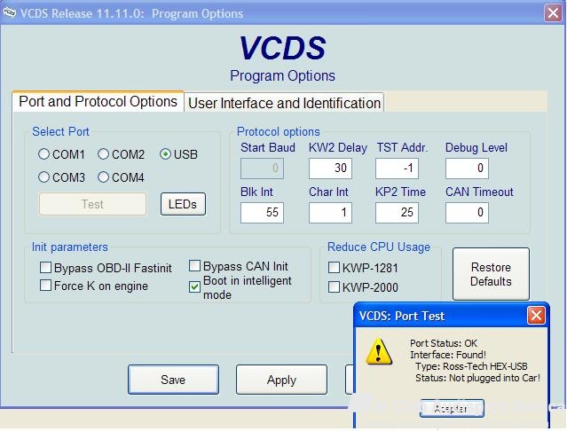Click the 'Init parameters' group label

tap(70, 247)
